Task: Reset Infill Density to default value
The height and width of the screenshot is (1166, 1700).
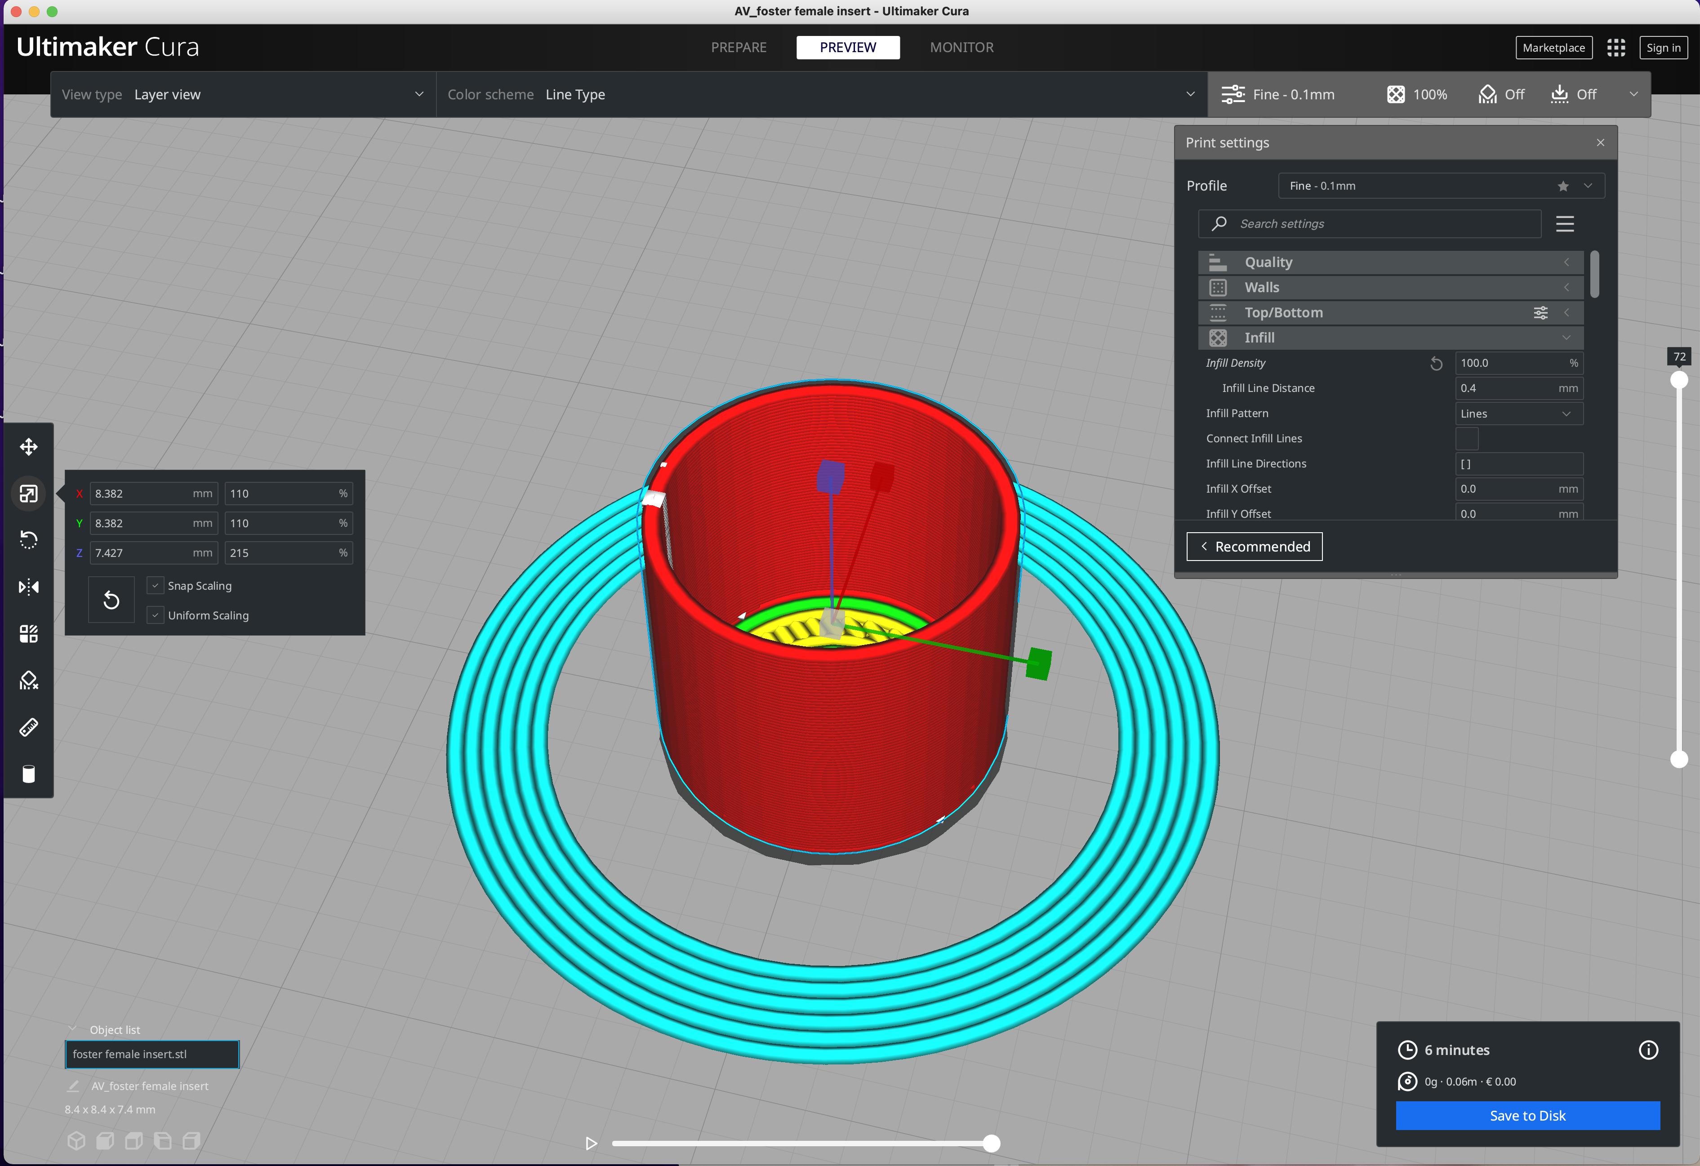Action: tap(1436, 364)
